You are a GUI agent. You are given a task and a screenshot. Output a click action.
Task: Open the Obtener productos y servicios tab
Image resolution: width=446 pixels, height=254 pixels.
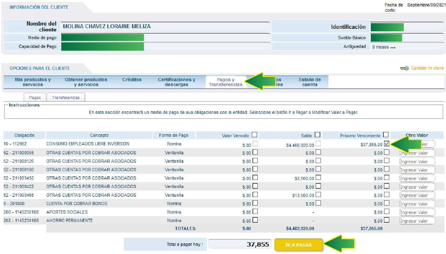tap(86, 82)
